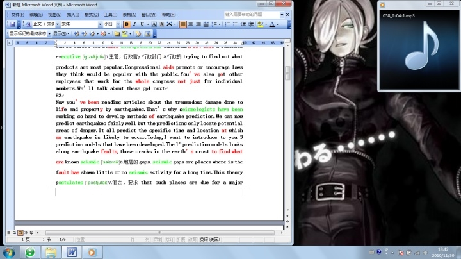Increase paragraph indent
Image resolution: width=461 pixels, height=259 pixels.
tap(251, 24)
